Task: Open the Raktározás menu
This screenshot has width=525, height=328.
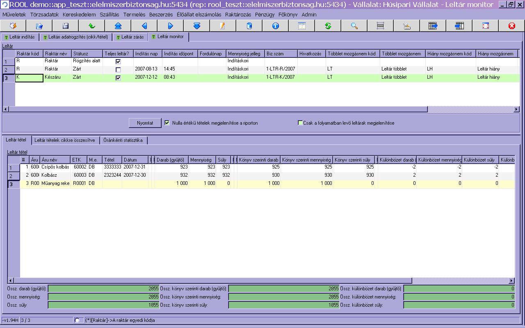Action: pos(238,14)
